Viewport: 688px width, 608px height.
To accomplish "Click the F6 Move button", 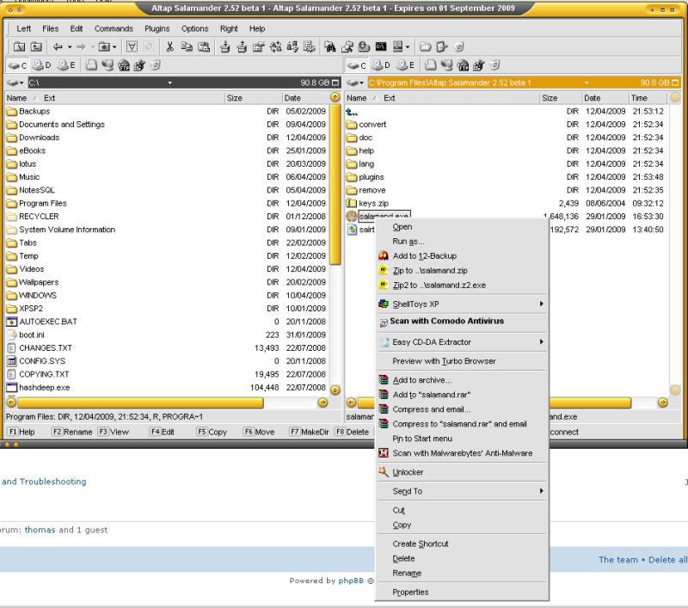I will [259, 432].
